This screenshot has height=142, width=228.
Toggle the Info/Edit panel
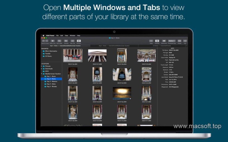(x=157, y=41)
